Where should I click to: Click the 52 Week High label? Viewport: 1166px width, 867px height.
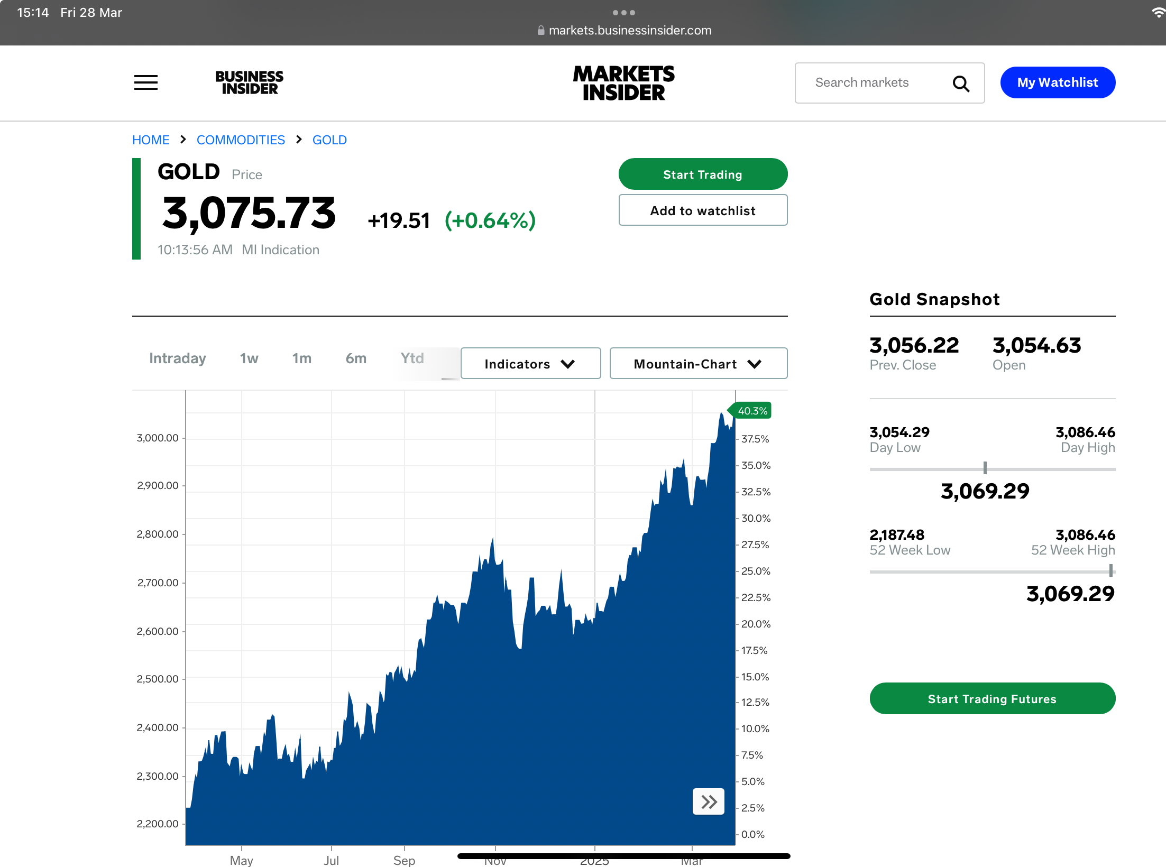pyautogui.click(x=1073, y=550)
